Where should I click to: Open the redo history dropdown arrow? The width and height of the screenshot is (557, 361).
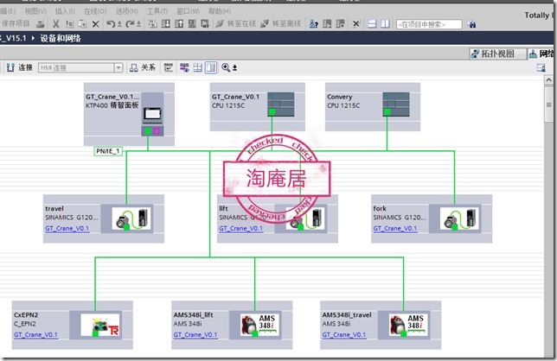point(138,24)
